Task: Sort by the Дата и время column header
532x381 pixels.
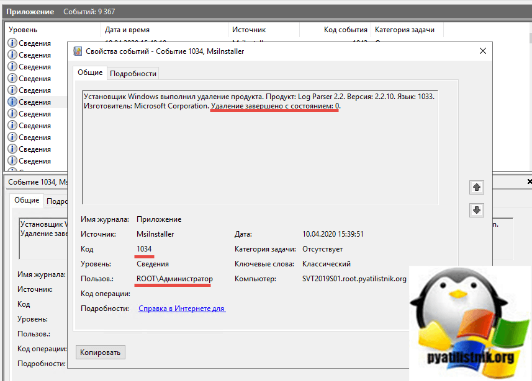Action: pos(164,30)
